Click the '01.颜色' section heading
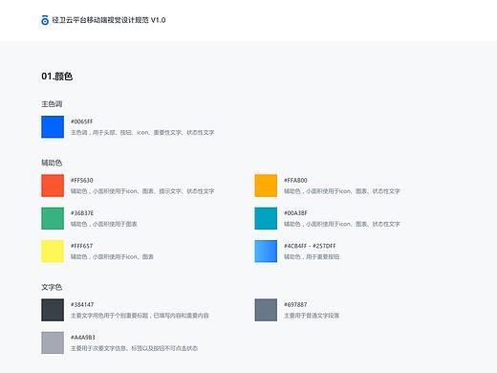 pos(57,77)
